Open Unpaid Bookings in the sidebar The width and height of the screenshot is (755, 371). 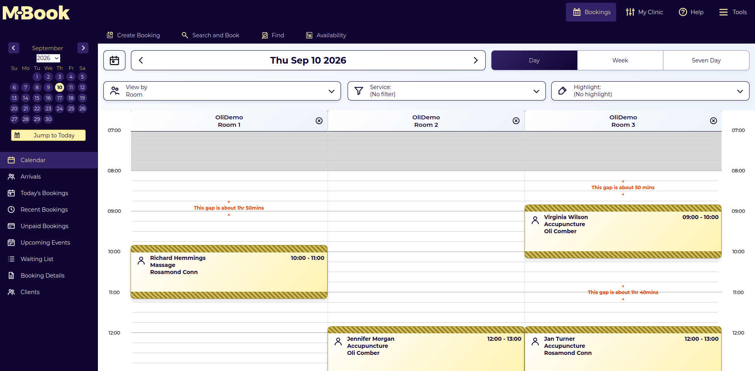coord(49,226)
